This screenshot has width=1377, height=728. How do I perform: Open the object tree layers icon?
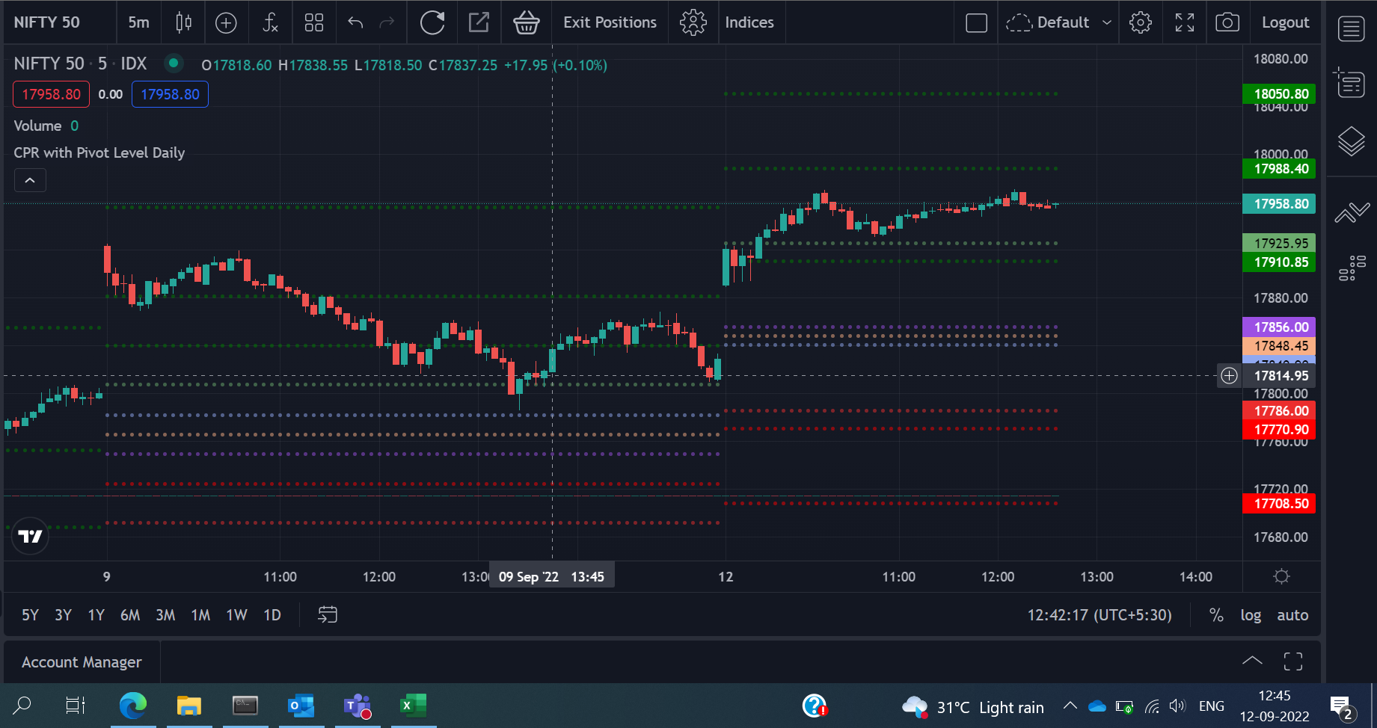1352,141
